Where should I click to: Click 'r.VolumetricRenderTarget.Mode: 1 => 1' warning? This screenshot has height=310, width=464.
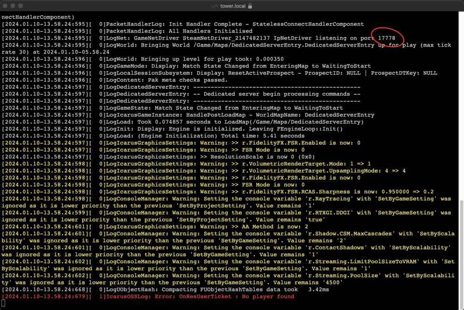point(306,164)
